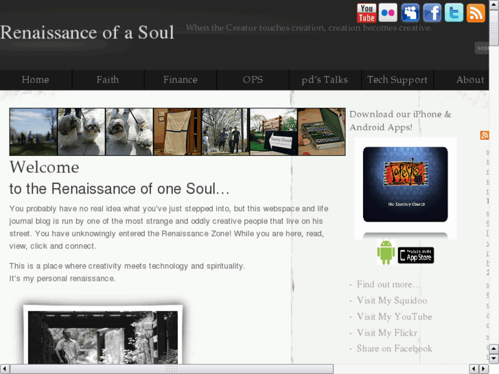
Task: Click the App Store badge
Action: [x=416, y=255]
